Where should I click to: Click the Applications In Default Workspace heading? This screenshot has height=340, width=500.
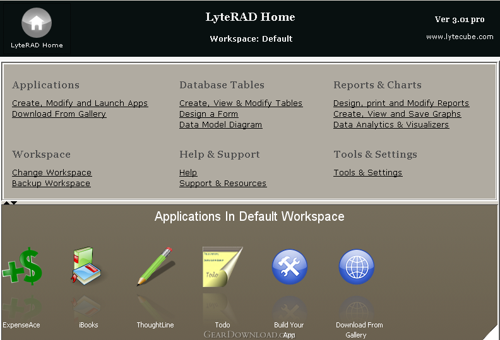pyautogui.click(x=249, y=217)
